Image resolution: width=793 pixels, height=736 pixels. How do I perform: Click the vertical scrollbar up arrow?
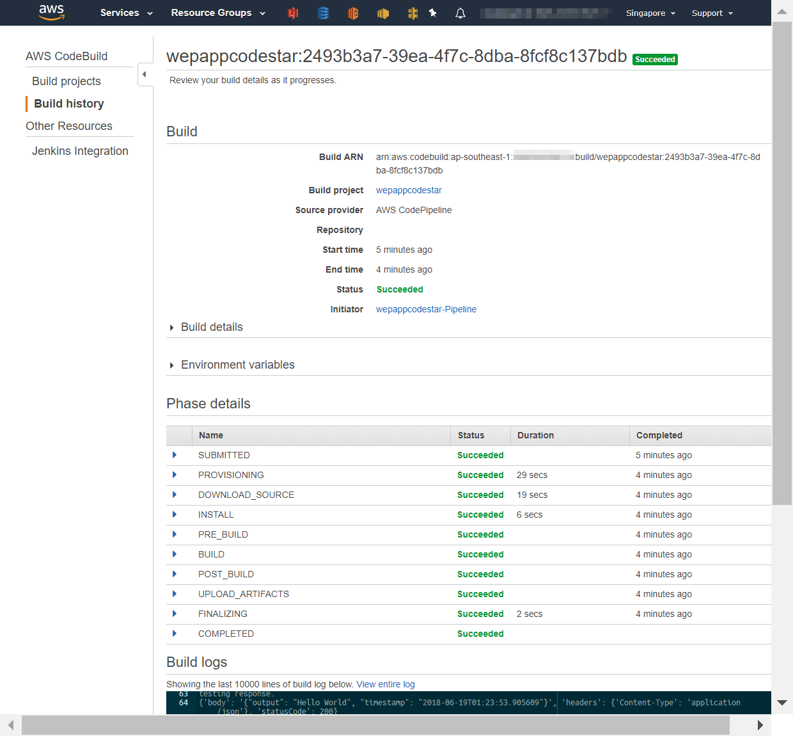tap(782, 11)
